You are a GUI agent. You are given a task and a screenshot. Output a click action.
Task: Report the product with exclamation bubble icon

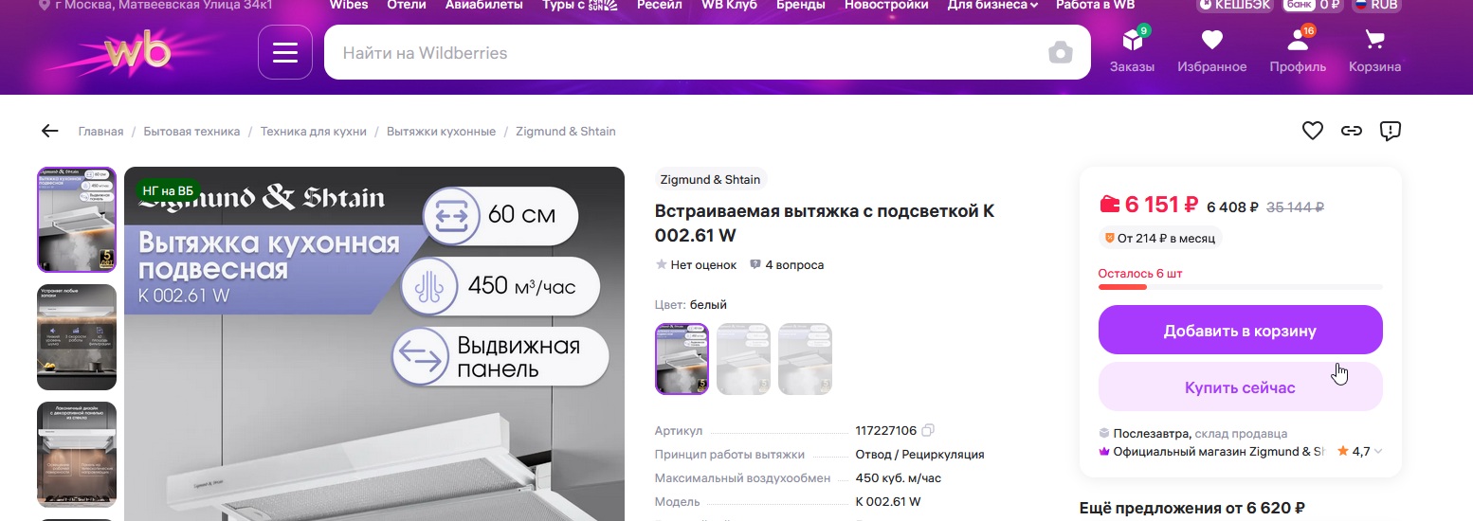pos(1390,131)
